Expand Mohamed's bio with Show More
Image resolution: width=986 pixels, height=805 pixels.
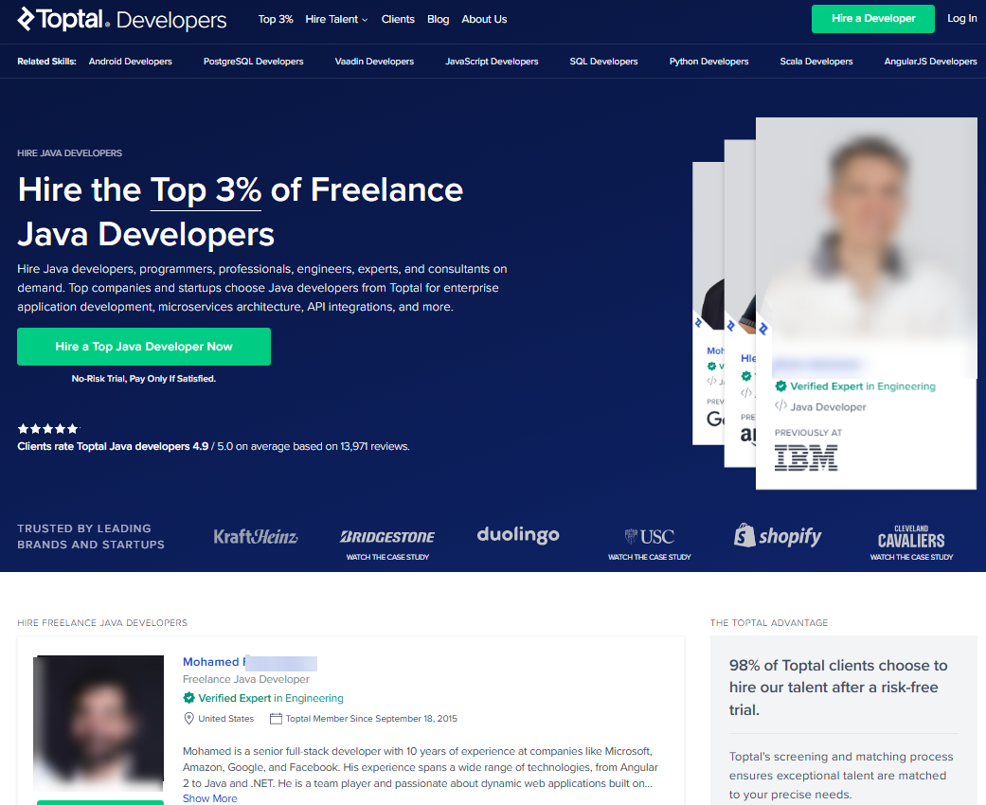pos(209,798)
